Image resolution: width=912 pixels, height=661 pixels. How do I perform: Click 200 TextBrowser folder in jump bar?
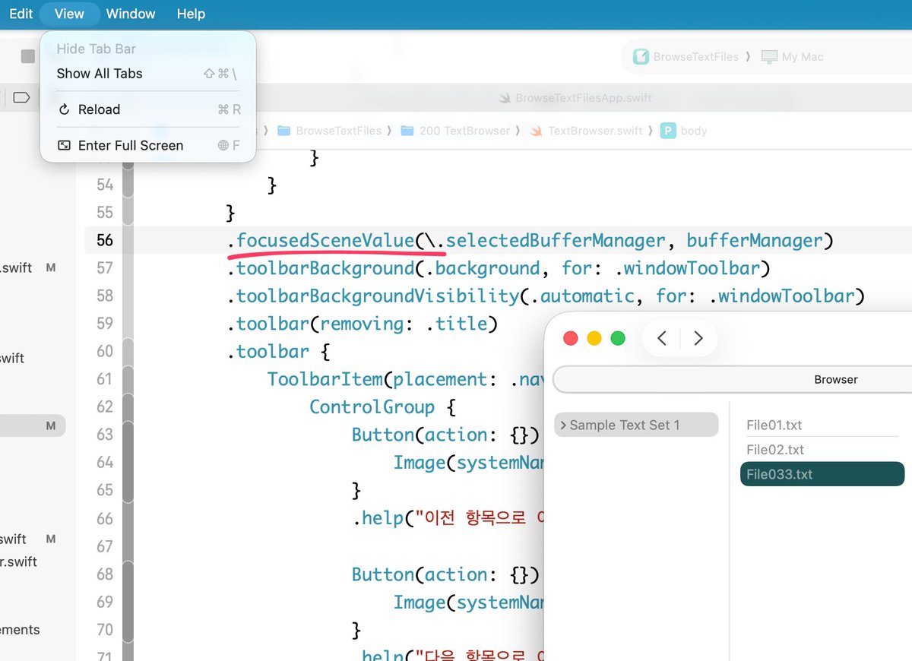tap(455, 131)
